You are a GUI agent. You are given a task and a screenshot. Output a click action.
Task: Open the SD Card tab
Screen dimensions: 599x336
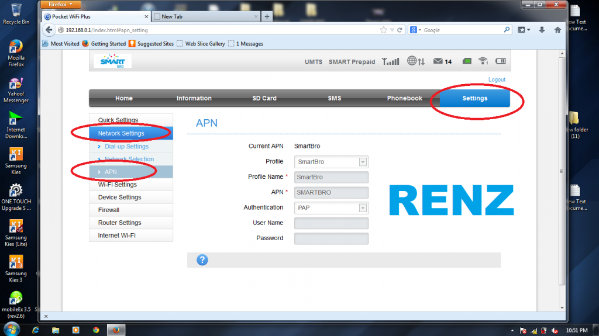264,98
